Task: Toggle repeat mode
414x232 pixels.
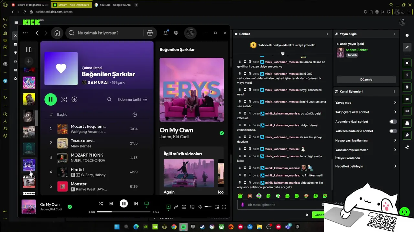Action: (x=147, y=204)
